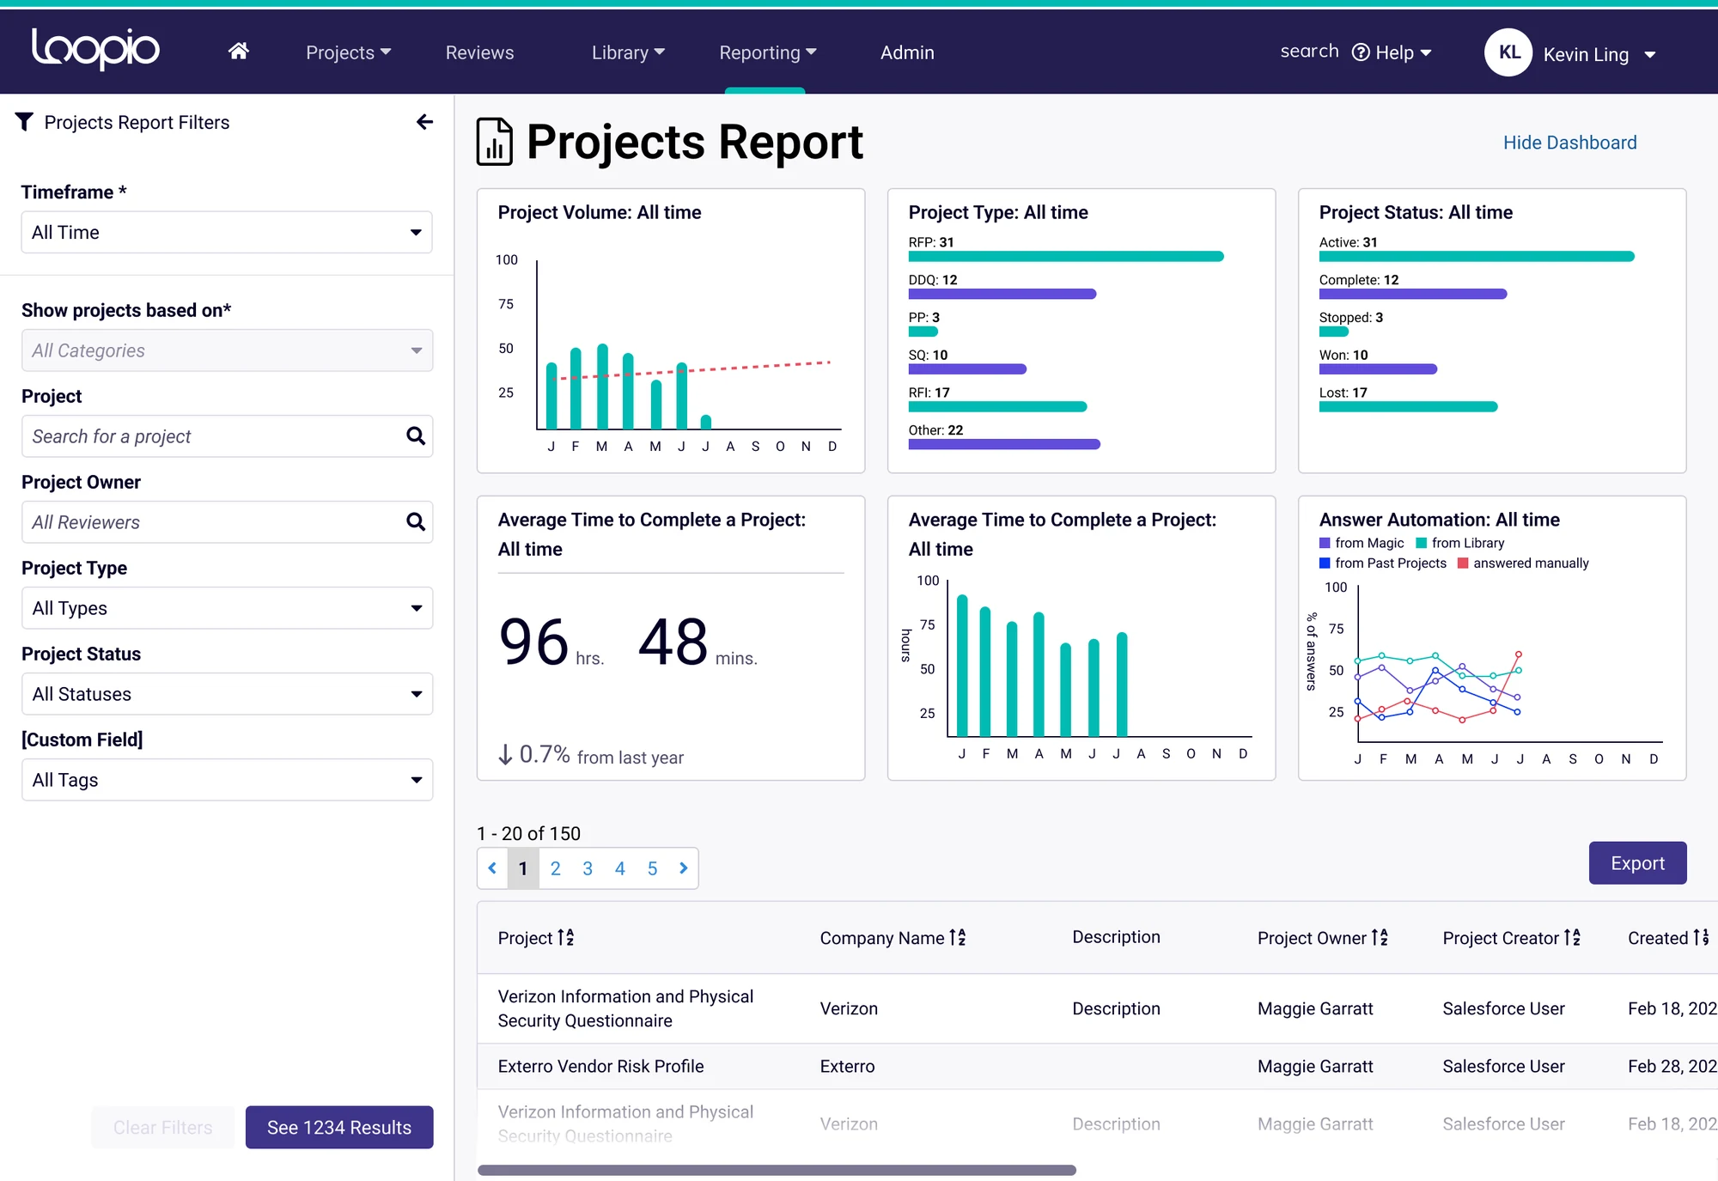Screen dimensions: 1718x1181
Task: Sort by Project Owner column icon
Action: coord(1380,938)
